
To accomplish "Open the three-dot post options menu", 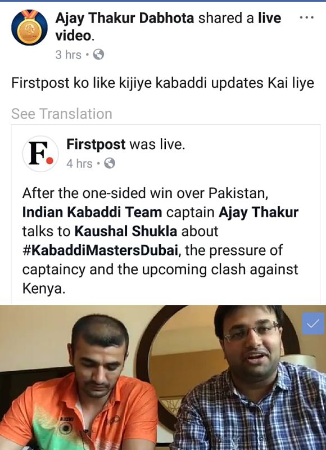I will pyautogui.click(x=307, y=17).
